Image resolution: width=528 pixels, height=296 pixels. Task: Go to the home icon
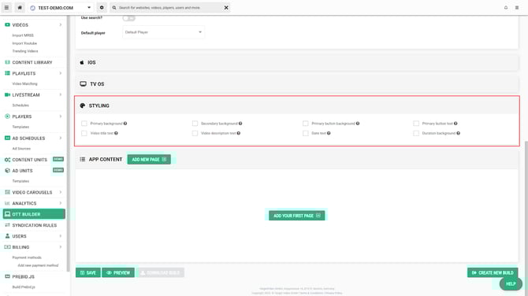pyautogui.click(x=20, y=7)
